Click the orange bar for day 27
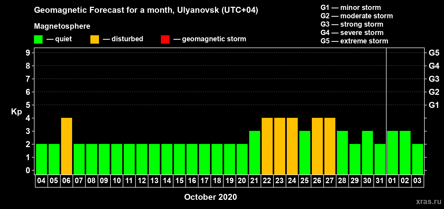Image resolution: width=444 pixels, height=209 pixels. (330, 146)
